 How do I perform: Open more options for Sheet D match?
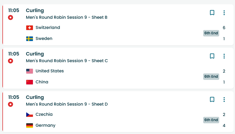[224, 99]
